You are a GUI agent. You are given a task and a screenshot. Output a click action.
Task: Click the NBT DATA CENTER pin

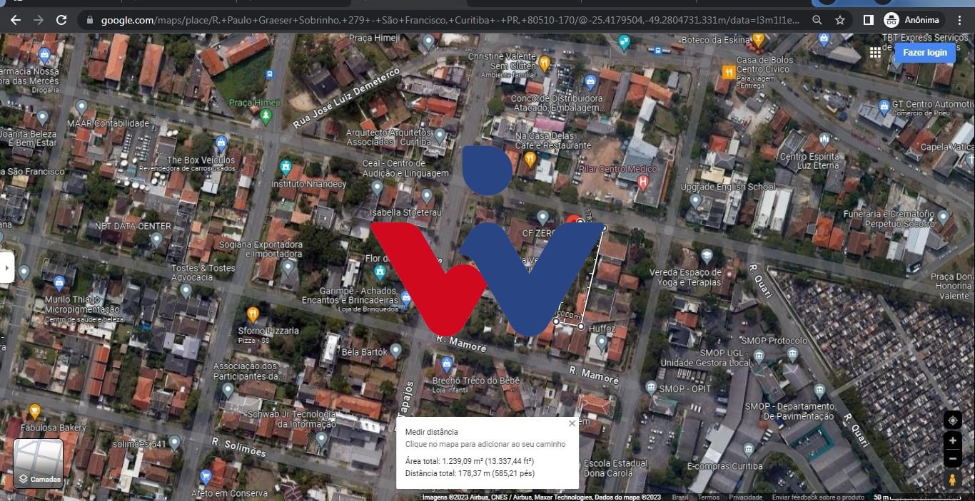pyautogui.click(x=156, y=239)
